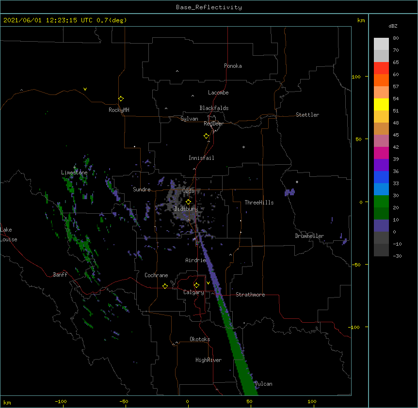Click the km label at top-right of map
418x408 pixels.
click(x=361, y=20)
